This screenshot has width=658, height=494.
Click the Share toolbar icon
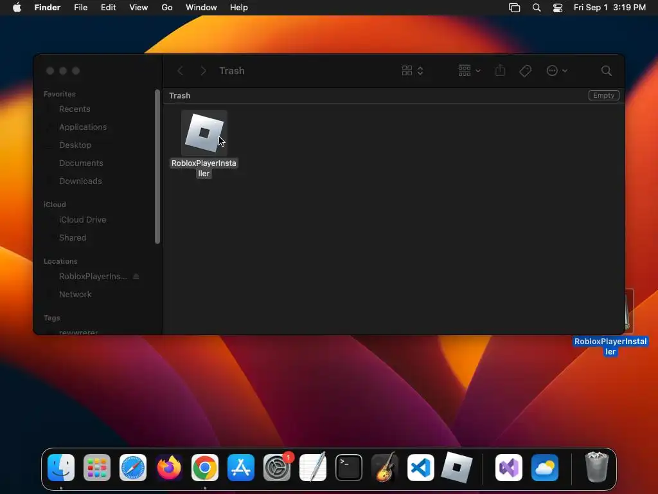tap(500, 71)
